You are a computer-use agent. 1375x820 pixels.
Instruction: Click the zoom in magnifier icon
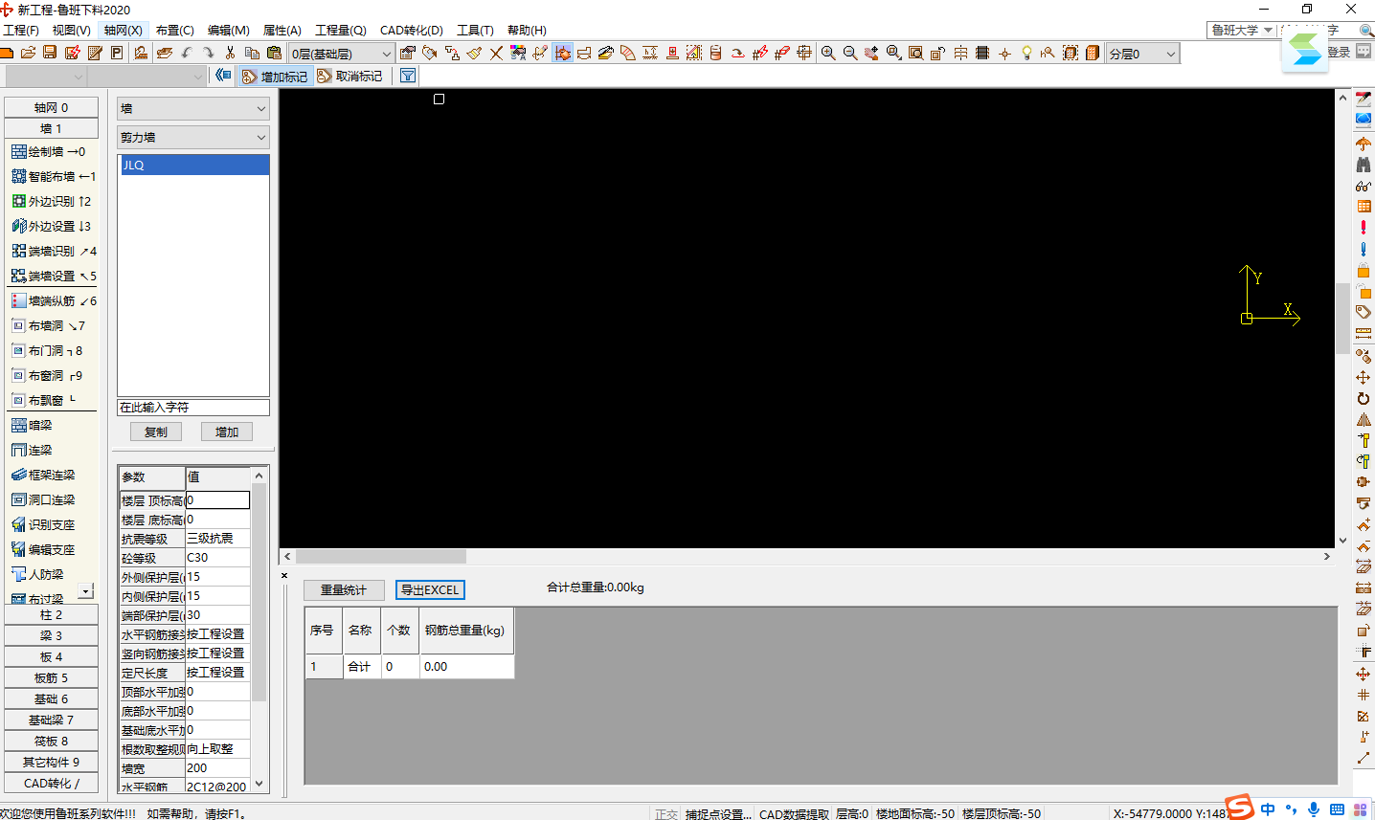tap(828, 53)
